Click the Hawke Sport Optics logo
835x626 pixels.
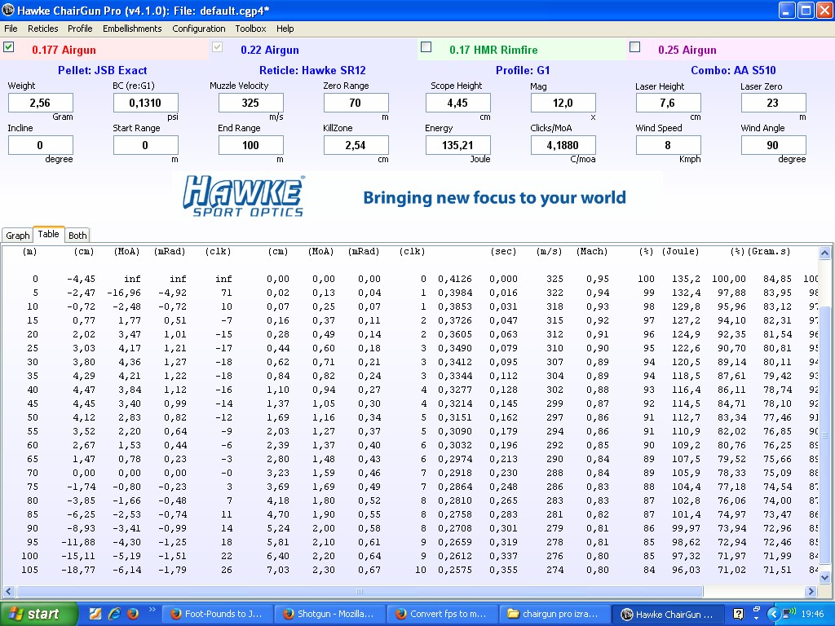click(x=243, y=196)
